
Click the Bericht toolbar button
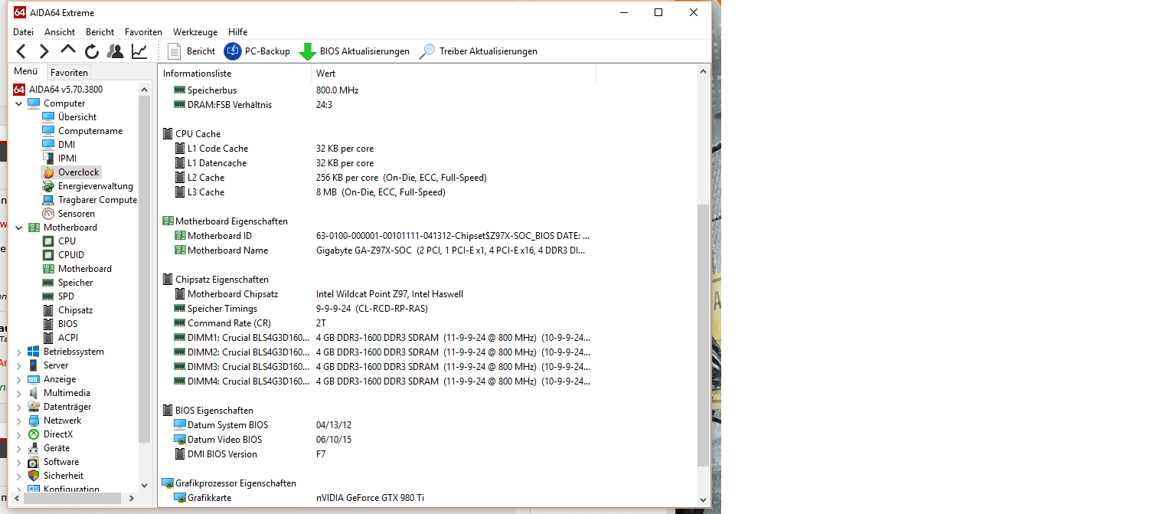[191, 51]
